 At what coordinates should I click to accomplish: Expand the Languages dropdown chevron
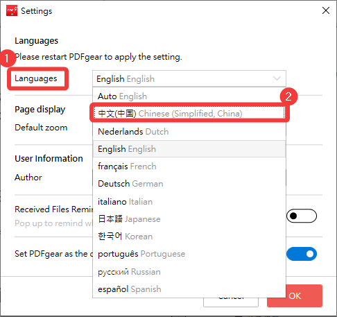[x=277, y=78]
